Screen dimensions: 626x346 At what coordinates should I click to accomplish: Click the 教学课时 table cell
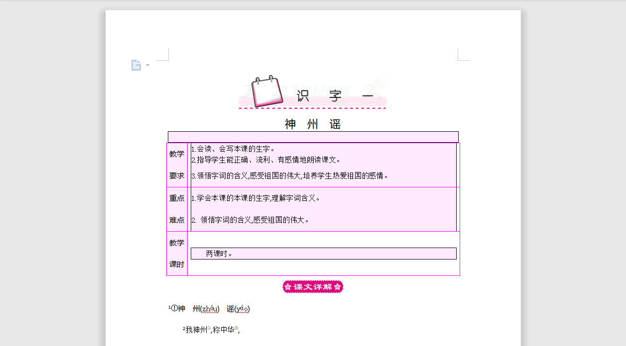point(177,254)
